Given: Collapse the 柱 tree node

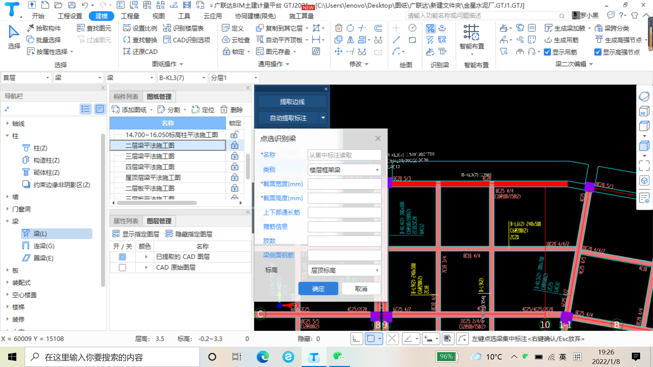Looking at the screenshot, I should 7,136.
